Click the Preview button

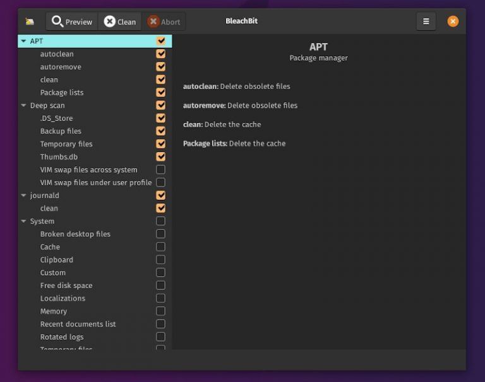[72, 21]
